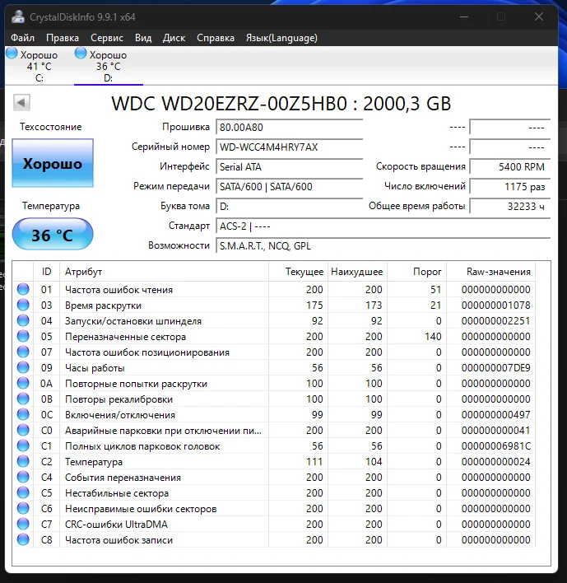Click the blue status circle above D: drive
The width and height of the screenshot is (567, 583).
click(x=81, y=54)
